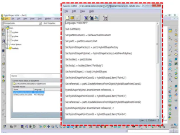Screen dimensions: 180x135
Task: Click the Language column header in Macros dialog
Action: coord(39,89)
